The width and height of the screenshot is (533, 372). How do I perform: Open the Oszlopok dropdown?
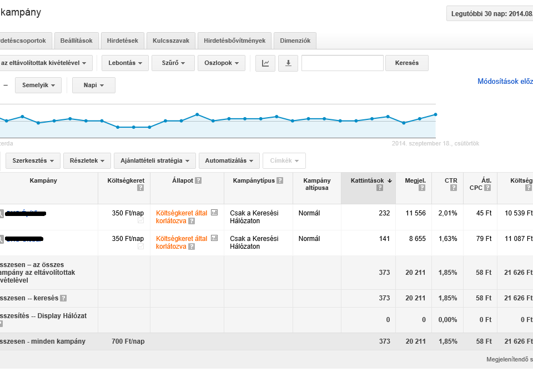(222, 63)
